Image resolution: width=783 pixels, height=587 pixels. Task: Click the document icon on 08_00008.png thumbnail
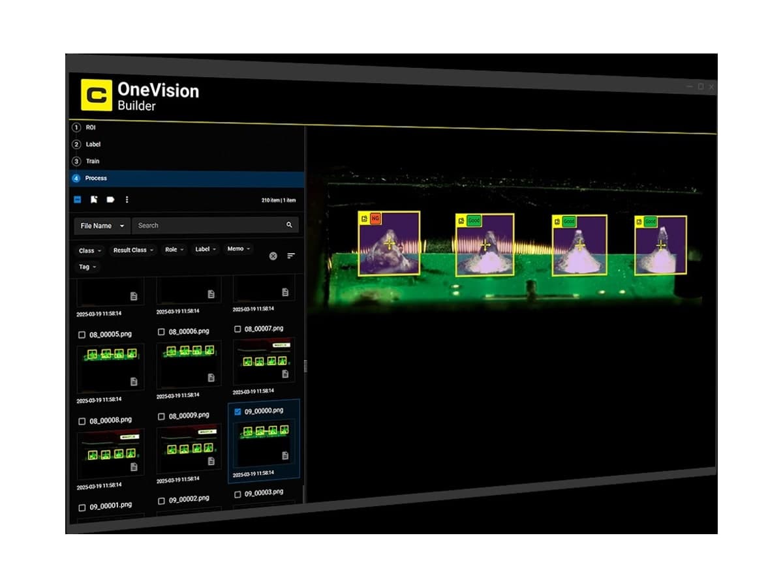click(134, 467)
